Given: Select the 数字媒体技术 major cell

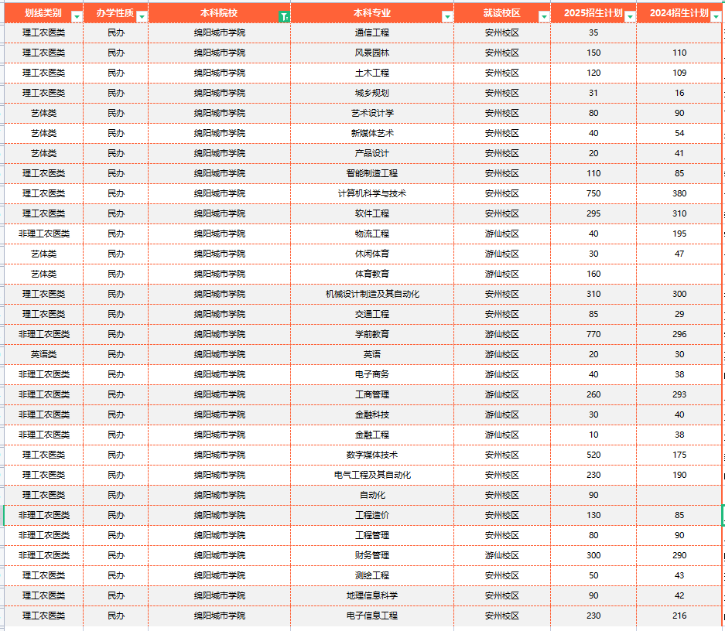Looking at the screenshot, I should click(372, 455).
